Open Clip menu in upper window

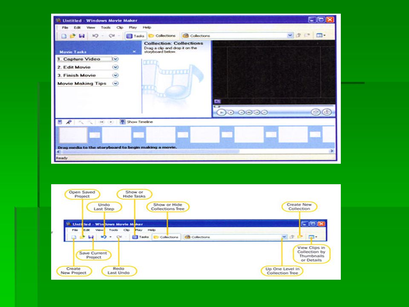120,27
